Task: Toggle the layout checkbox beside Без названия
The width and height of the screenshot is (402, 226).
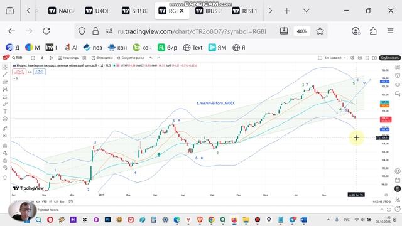Action: (320, 58)
